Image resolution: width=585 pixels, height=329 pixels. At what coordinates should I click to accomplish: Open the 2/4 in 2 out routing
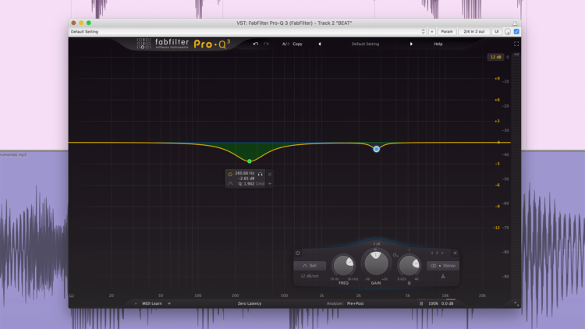pyautogui.click(x=473, y=32)
